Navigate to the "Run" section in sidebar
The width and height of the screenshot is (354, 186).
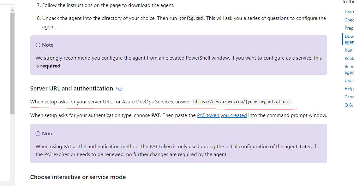point(349,50)
